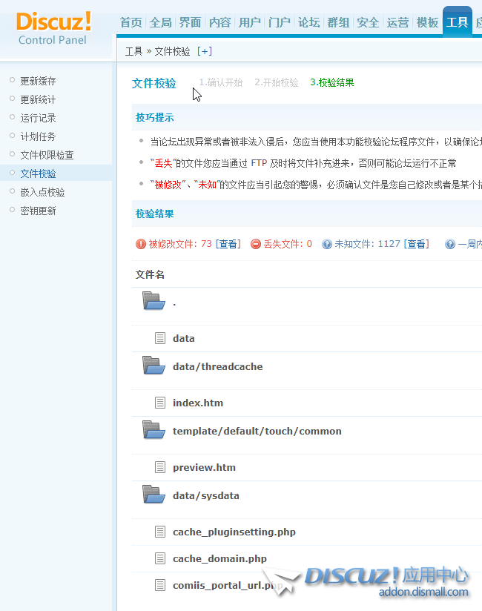Click the file icon for cache_pluginsetting.php
This screenshot has width=482, height=611.
click(160, 532)
